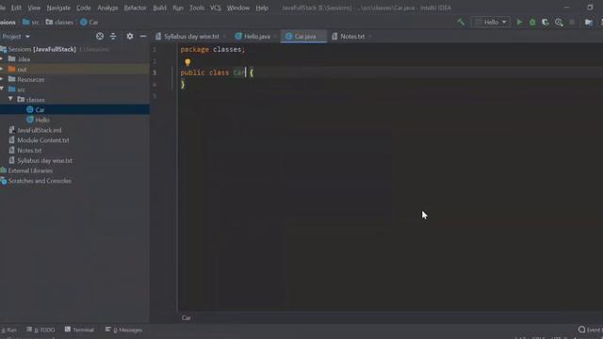Image resolution: width=603 pixels, height=339 pixels.
Task: Select JavaFullStack.iml file in tree
Action: coord(40,130)
